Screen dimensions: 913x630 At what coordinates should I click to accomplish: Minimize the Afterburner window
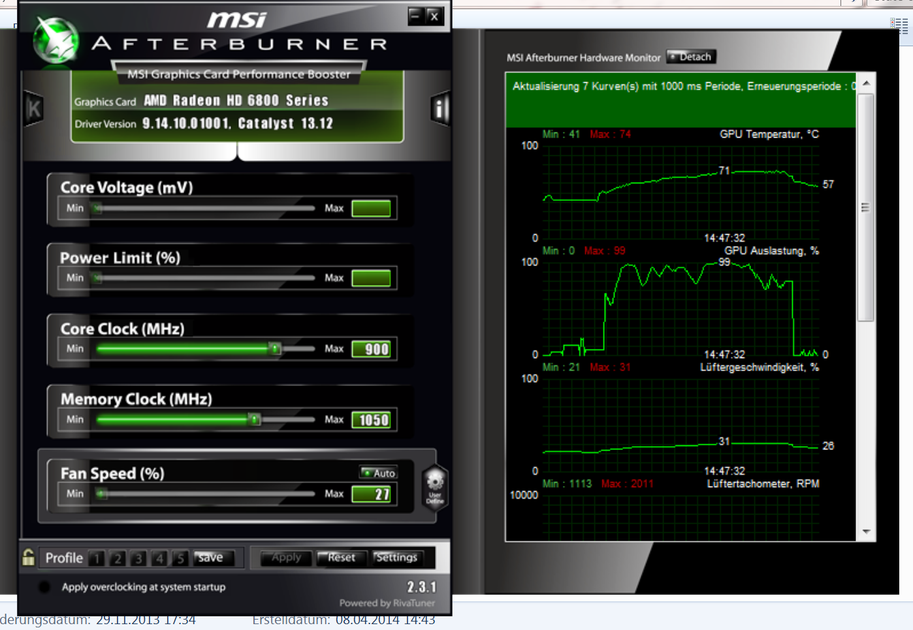pyautogui.click(x=416, y=16)
